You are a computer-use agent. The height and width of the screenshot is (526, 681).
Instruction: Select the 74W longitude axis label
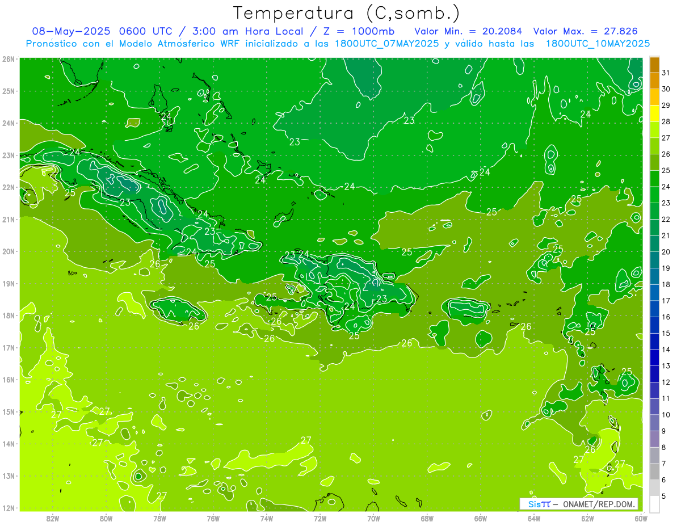pos(267,518)
